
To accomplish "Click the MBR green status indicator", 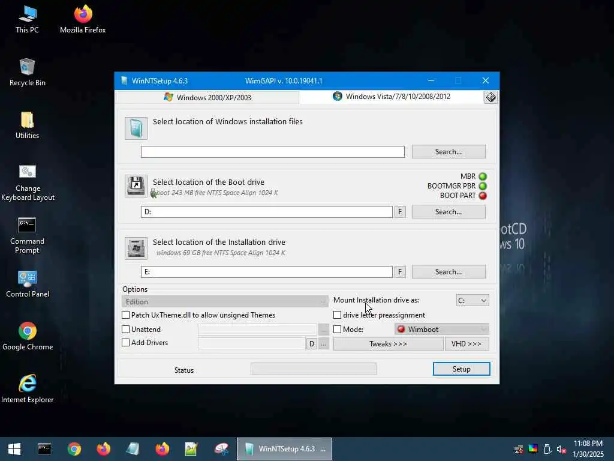I will pos(483,176).
